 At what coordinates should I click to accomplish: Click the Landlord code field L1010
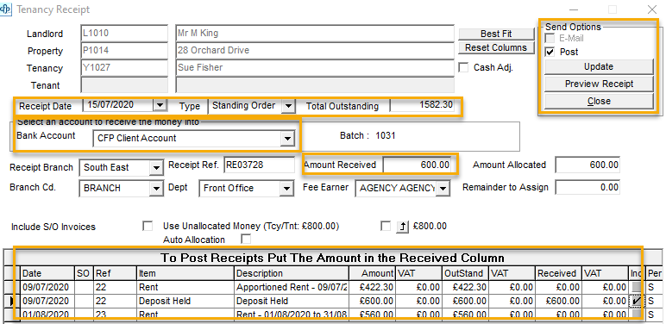tap(124, 33)
